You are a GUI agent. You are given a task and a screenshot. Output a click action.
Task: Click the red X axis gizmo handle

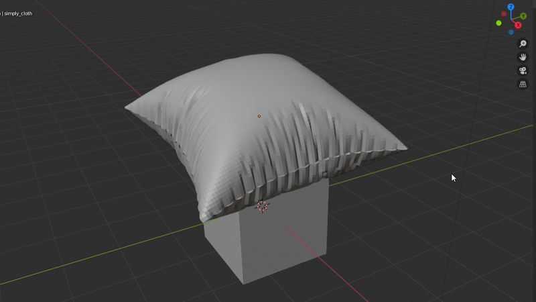[x=518, y=25]
